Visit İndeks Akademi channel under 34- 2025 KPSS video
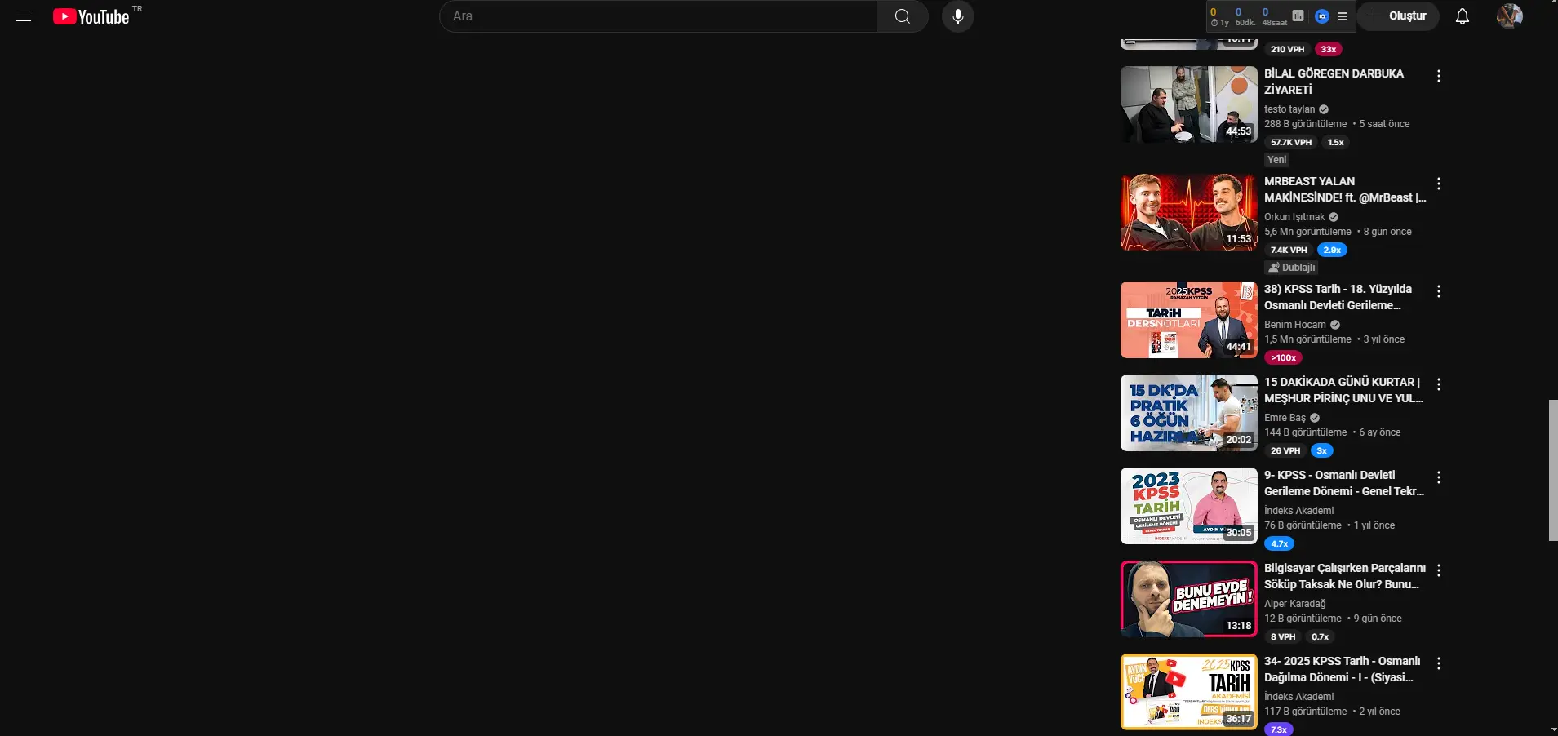Viewport: 1558px width, 736px height. (x=1298, y=697)
